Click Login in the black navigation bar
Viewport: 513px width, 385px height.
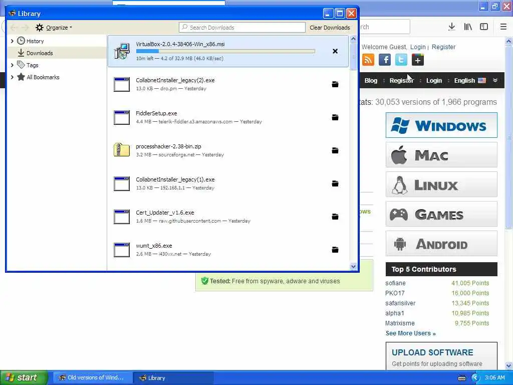click(x=434, y=81)
